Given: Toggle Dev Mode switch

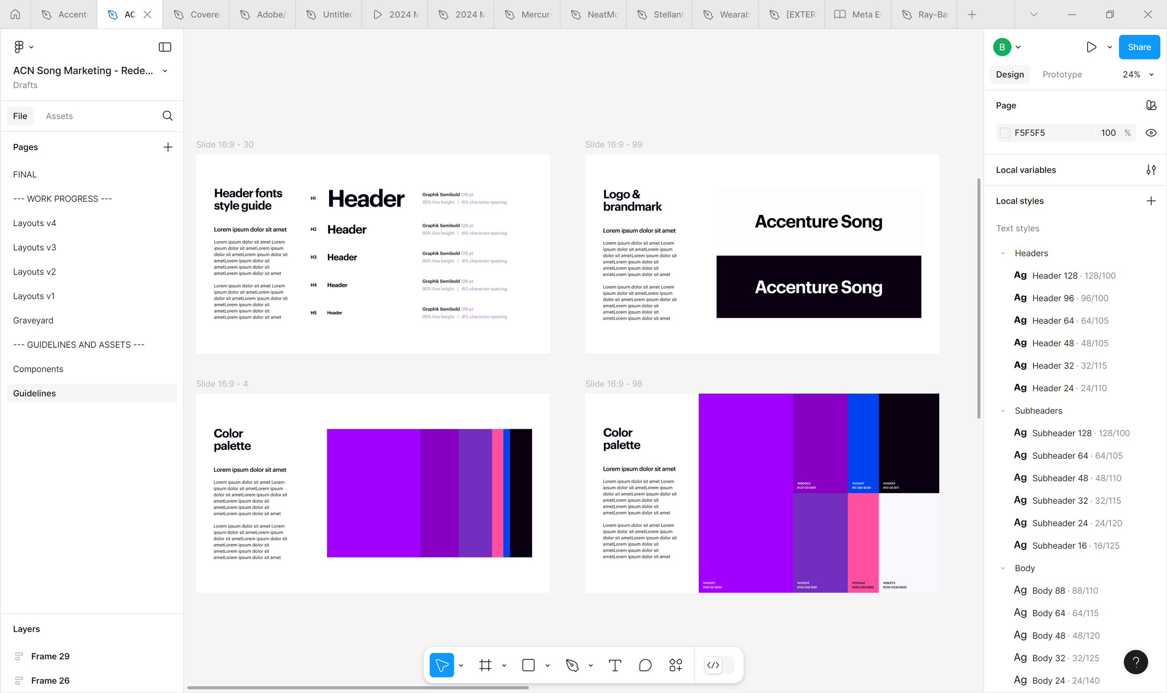Looking at the screenshot, I should point(719,665).
